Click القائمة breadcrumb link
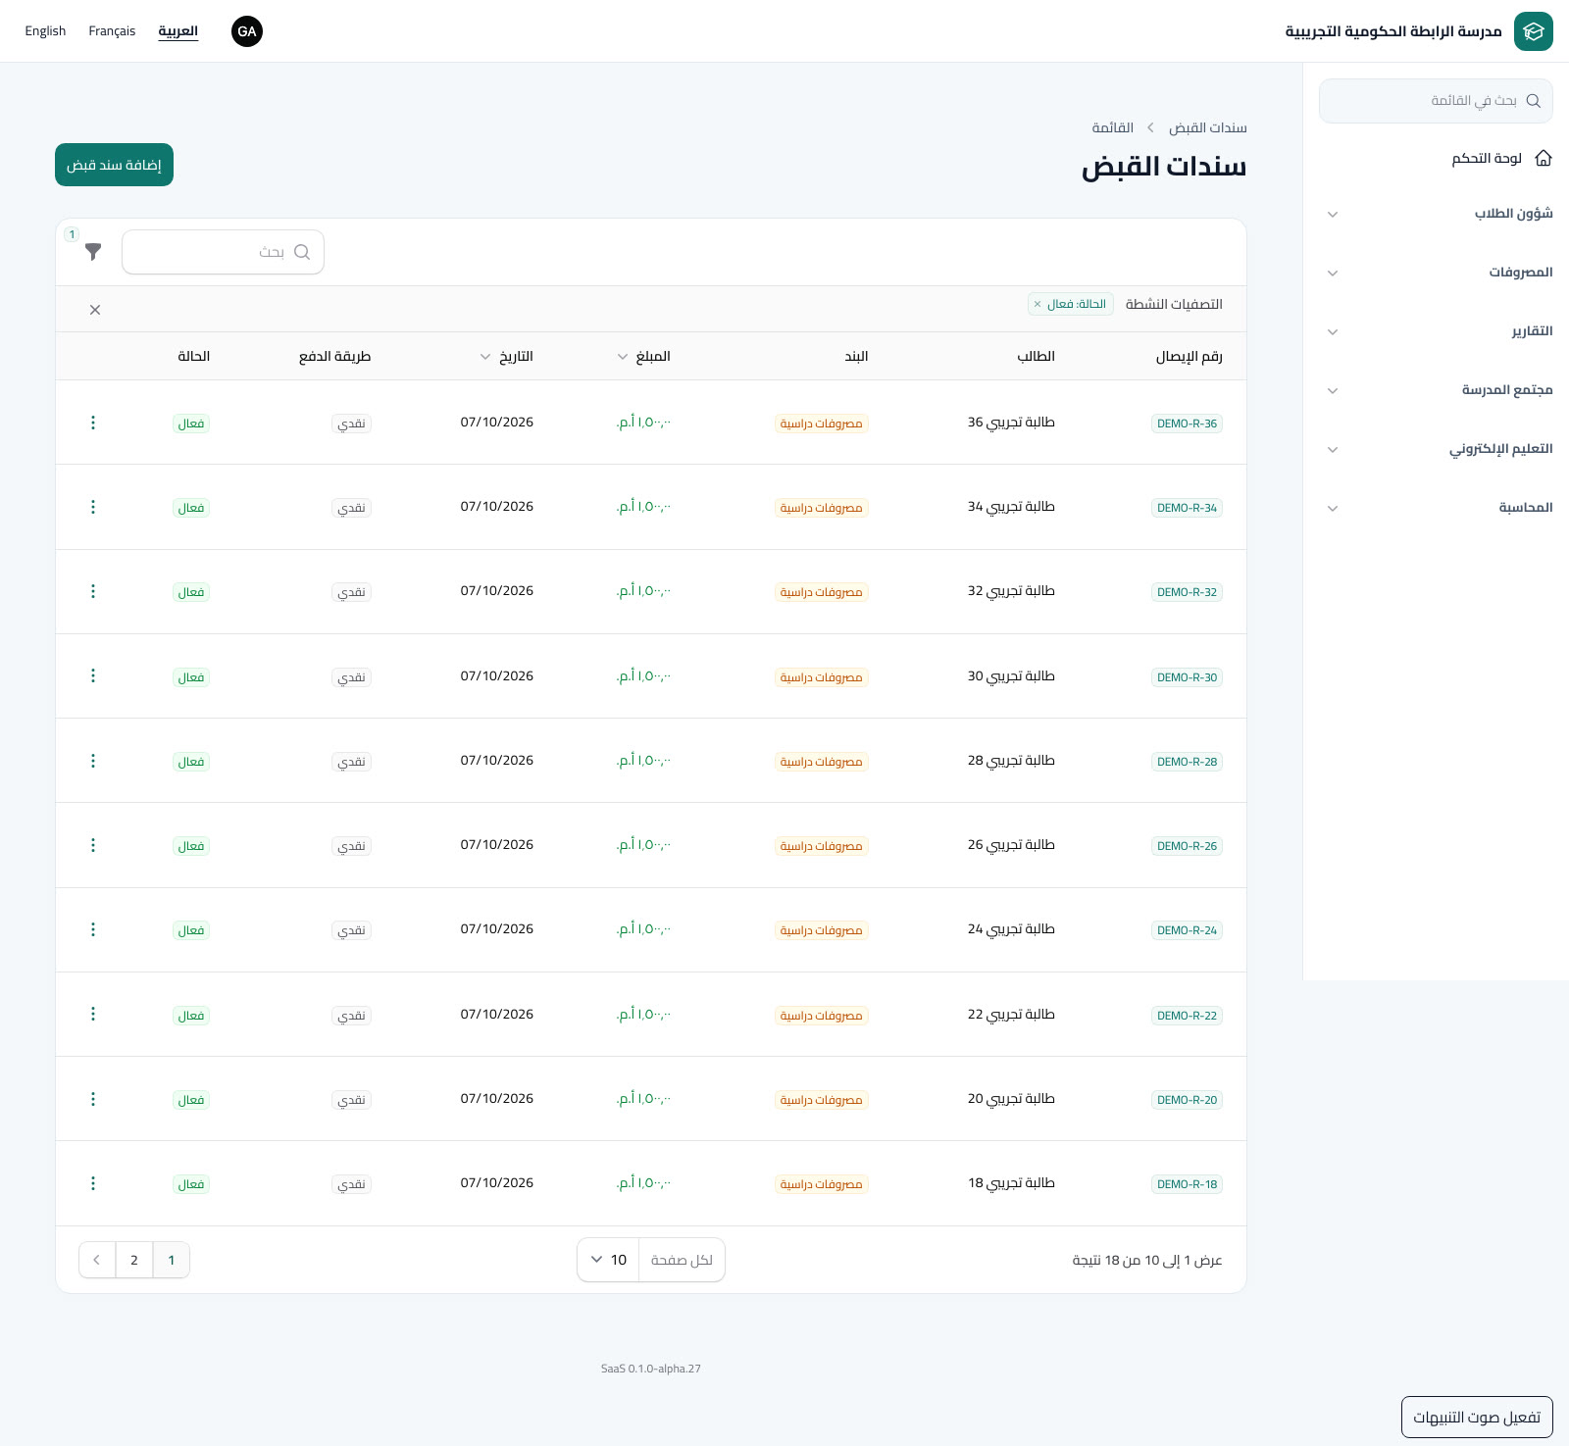The width and height of the screenshot is (1569, 1446). [x=1113, y=128]
